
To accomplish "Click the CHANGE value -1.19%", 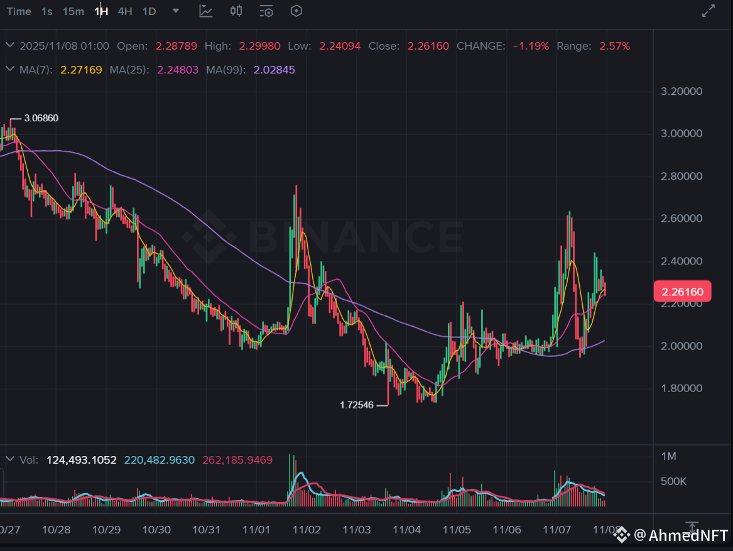I will [x=531, y=46].
